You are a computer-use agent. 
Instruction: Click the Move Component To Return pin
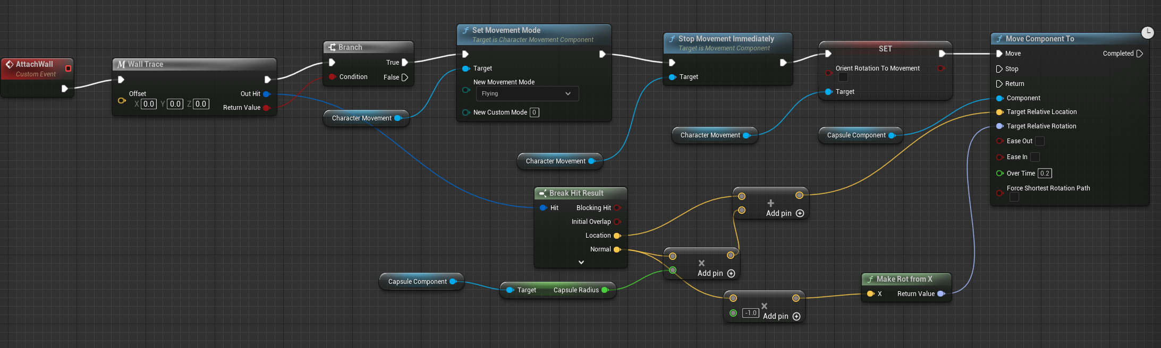click(999, 84)
